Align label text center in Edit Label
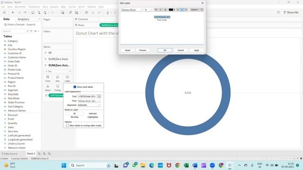 (x=182, y=9)
